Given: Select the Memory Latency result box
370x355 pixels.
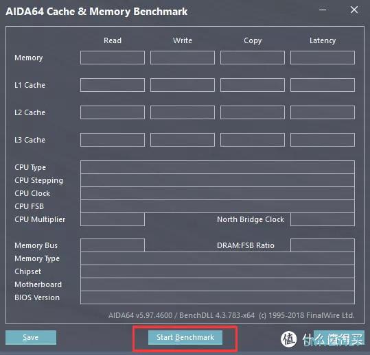Looking at the screenshot, I should click(323, 58).
